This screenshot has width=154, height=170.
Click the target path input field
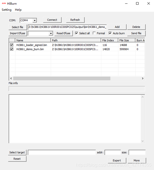tap(62, 153)
